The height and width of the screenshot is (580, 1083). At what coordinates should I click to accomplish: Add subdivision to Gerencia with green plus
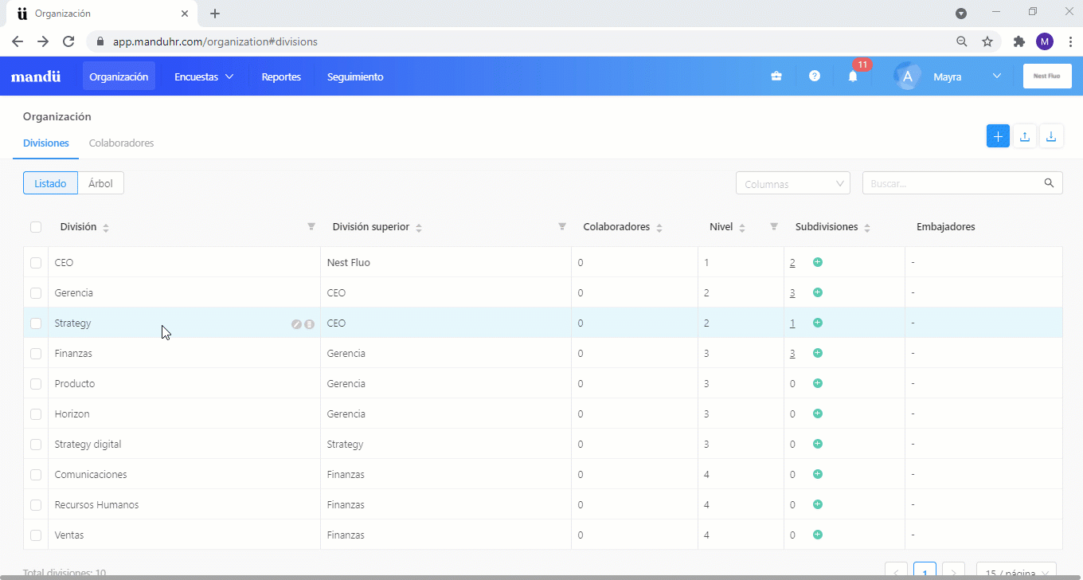[x=818, y=292]
